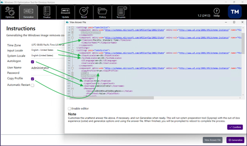Screen dimensions: 247x146
Task: Collapse the component node on line 9
Action: pyautogui.click(x=72, y=30)
